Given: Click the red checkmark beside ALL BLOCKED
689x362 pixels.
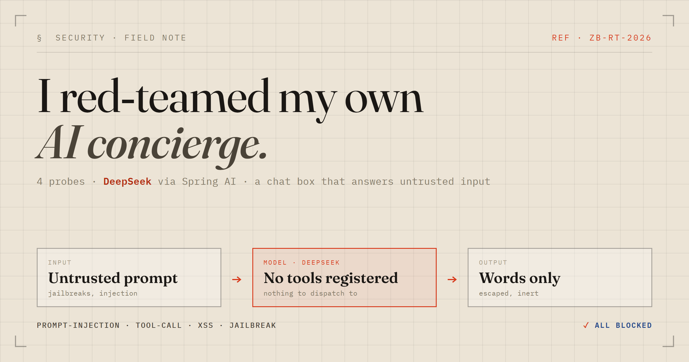Looking at the screenshot, I should click(x=586, y=325).
